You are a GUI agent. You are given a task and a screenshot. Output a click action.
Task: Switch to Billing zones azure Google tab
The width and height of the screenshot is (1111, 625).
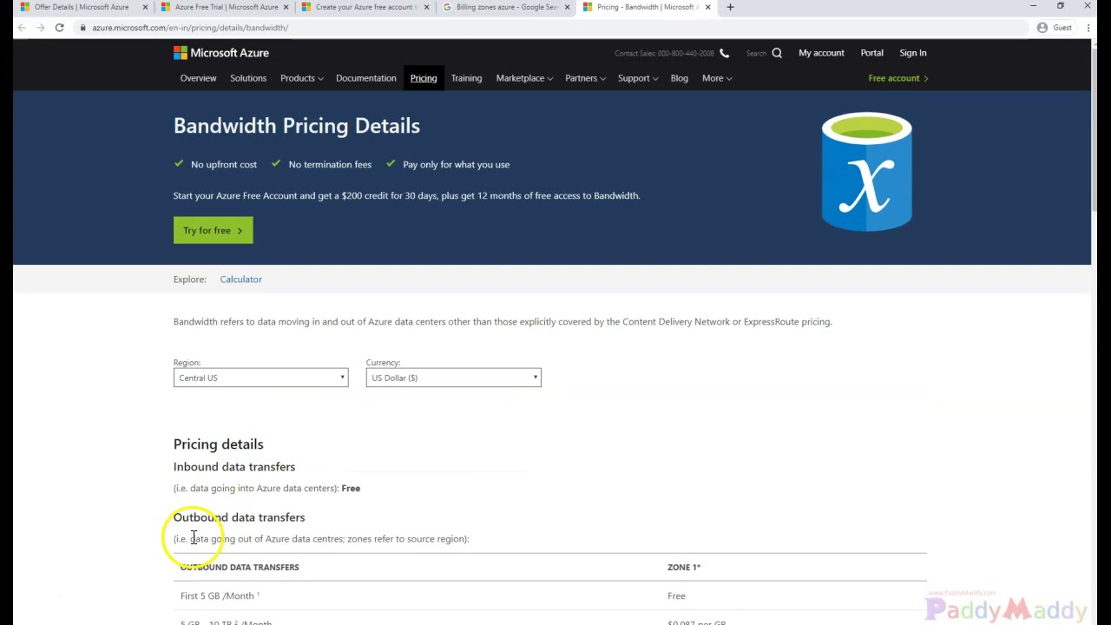(x=506, y=7)
